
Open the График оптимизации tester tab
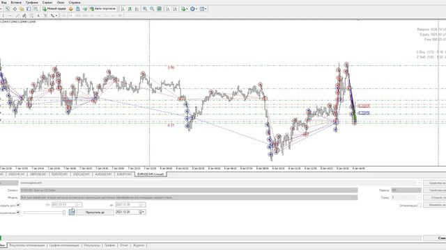pyautogui.click(x=64, y=245)
